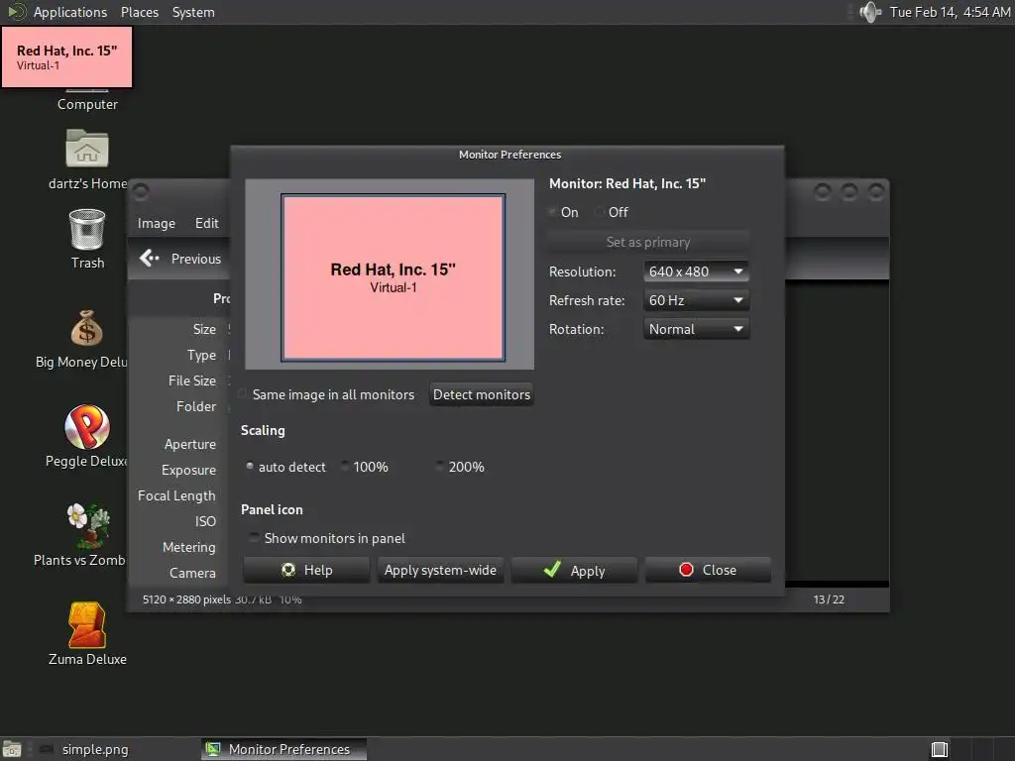Click the Apply system-wide button
Viewport: 1015px width, 761px height.
pyautogui.click(x=440, y=570)
